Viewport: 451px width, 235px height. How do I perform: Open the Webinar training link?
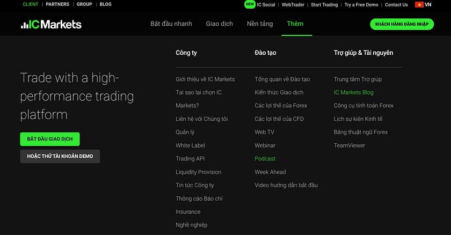tap(265, 145)
